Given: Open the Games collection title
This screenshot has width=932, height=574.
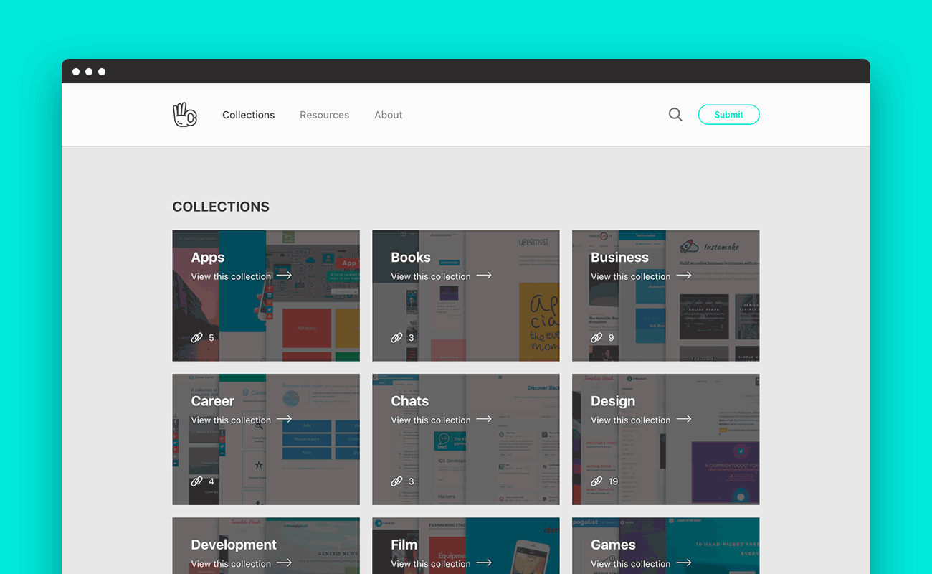Looking at the screenshot, I should pos(613,545).
